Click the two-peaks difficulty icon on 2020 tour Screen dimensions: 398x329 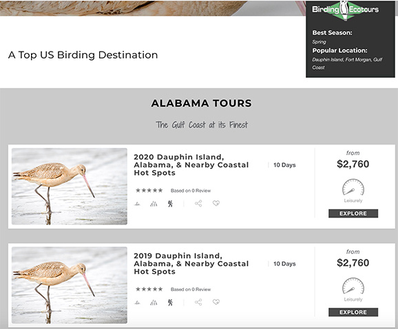pos(154,204)
